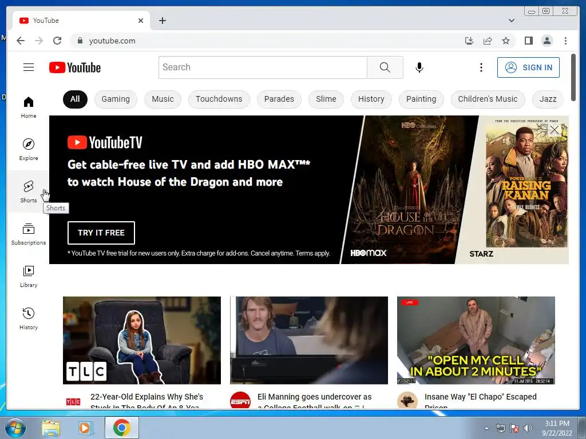The image size is (586, 439).
Task: Reload the page
Action: (x=57, y=41)
